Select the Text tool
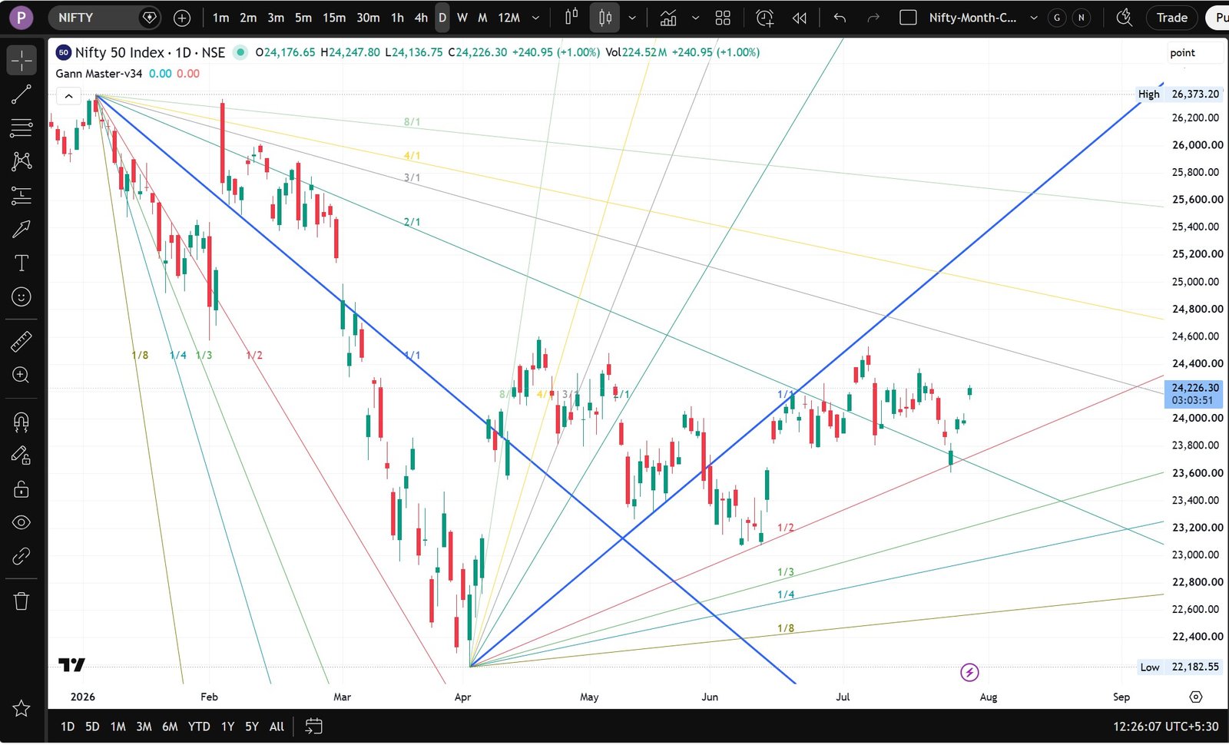This screenshot has height=745, width=1229. click(x=22, y=263)
